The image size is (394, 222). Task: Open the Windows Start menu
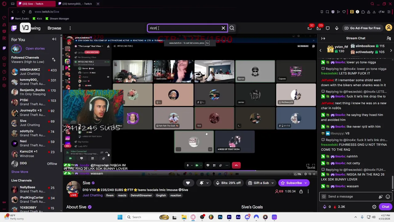(x=120, y=217)
